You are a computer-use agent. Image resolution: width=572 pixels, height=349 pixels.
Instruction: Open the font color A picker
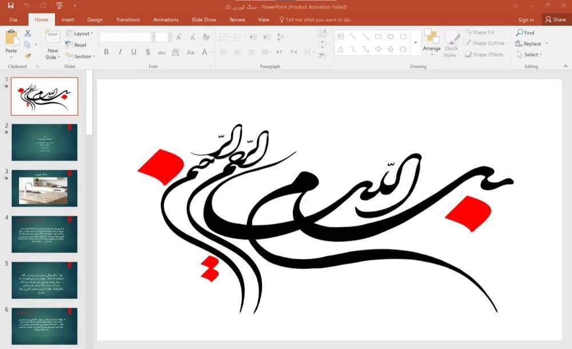pyautogui.click(x=206, y=52)
